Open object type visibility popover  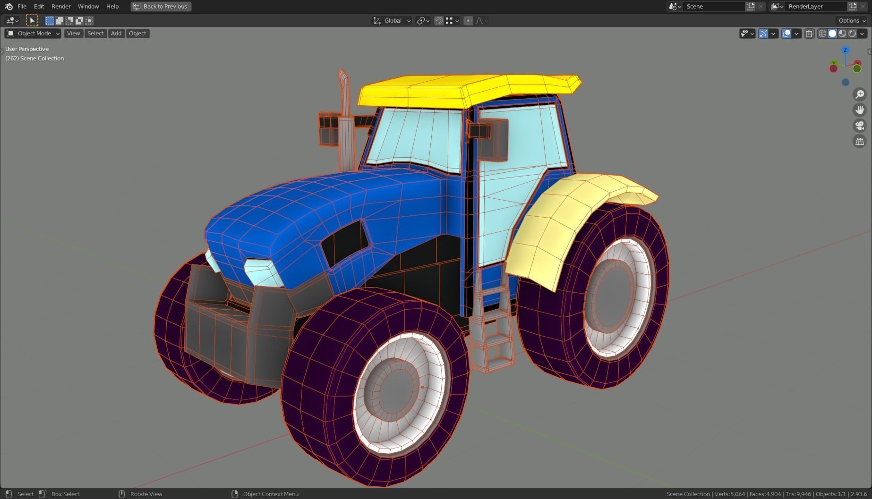[747, 34]
